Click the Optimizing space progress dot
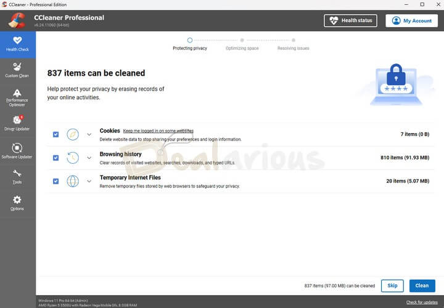 pos(242,40)
